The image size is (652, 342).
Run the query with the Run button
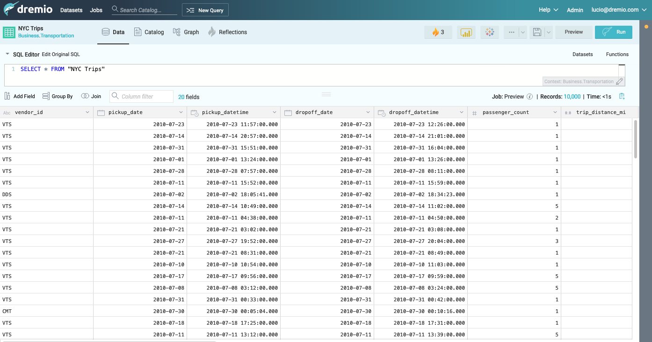pos(613,32)
